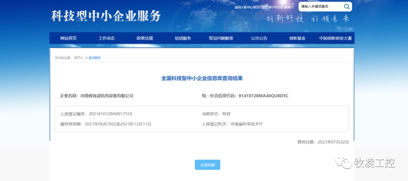Click the 全国科技型中小企业信息库查询结果 heading

coord(202,78)
